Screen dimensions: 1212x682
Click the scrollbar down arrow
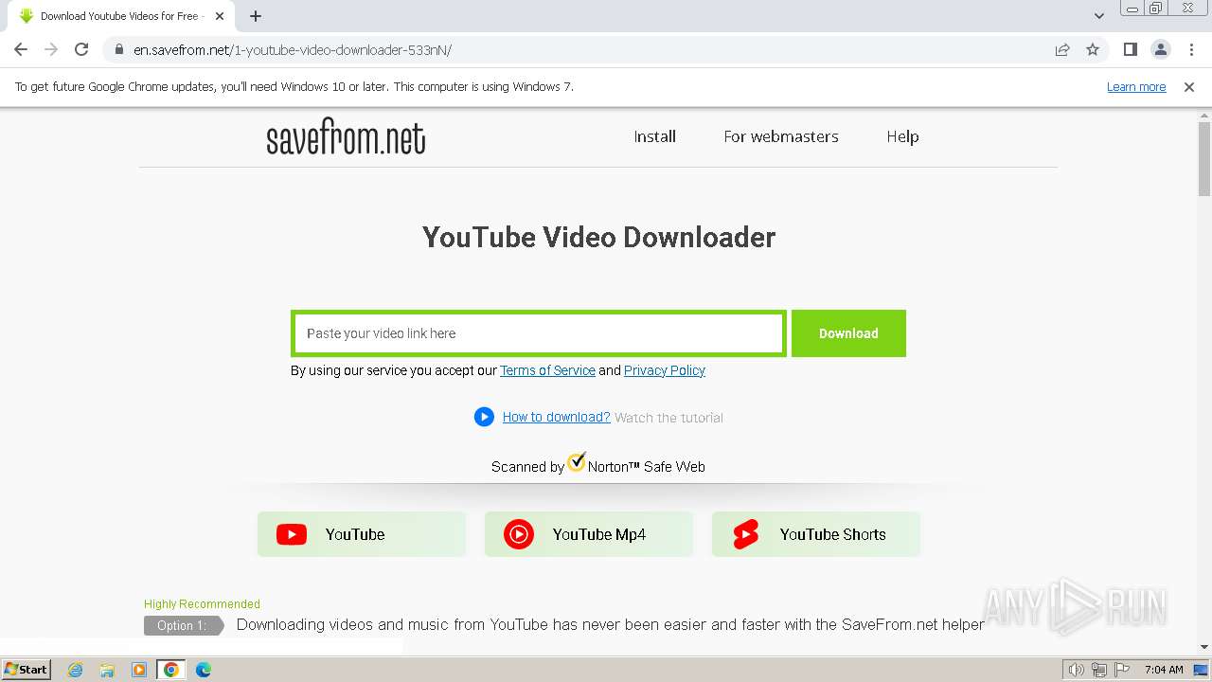pos(1203,647)
